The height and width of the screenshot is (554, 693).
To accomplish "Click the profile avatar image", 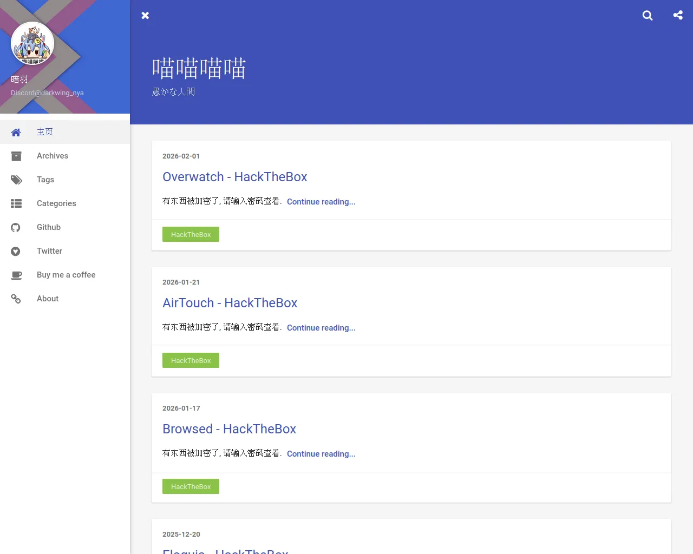I will click(x=32, y=43).
